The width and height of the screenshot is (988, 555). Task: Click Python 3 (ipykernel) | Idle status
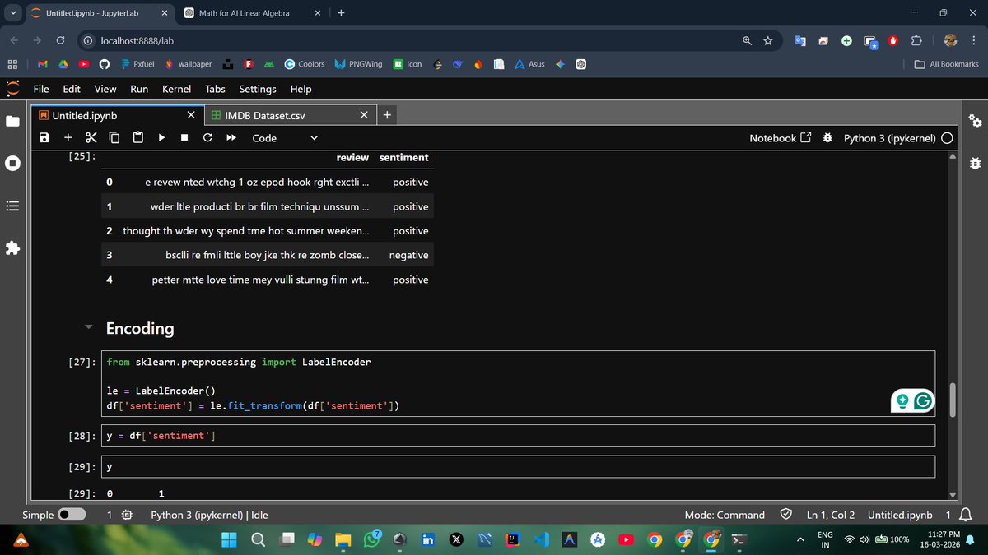(209, 515)
